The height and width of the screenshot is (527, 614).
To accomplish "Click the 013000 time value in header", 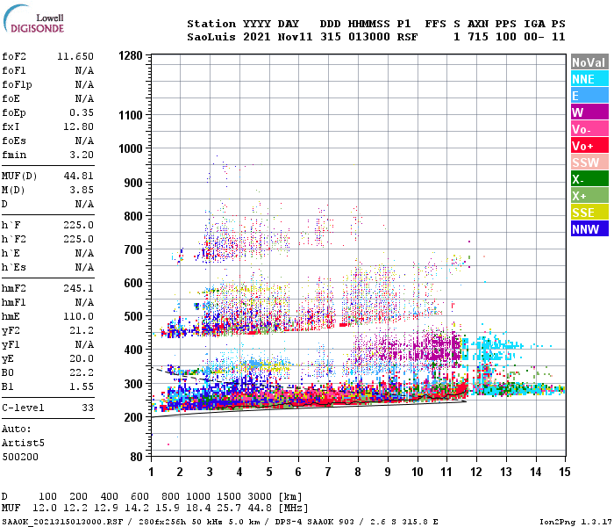I will point(369,37).
